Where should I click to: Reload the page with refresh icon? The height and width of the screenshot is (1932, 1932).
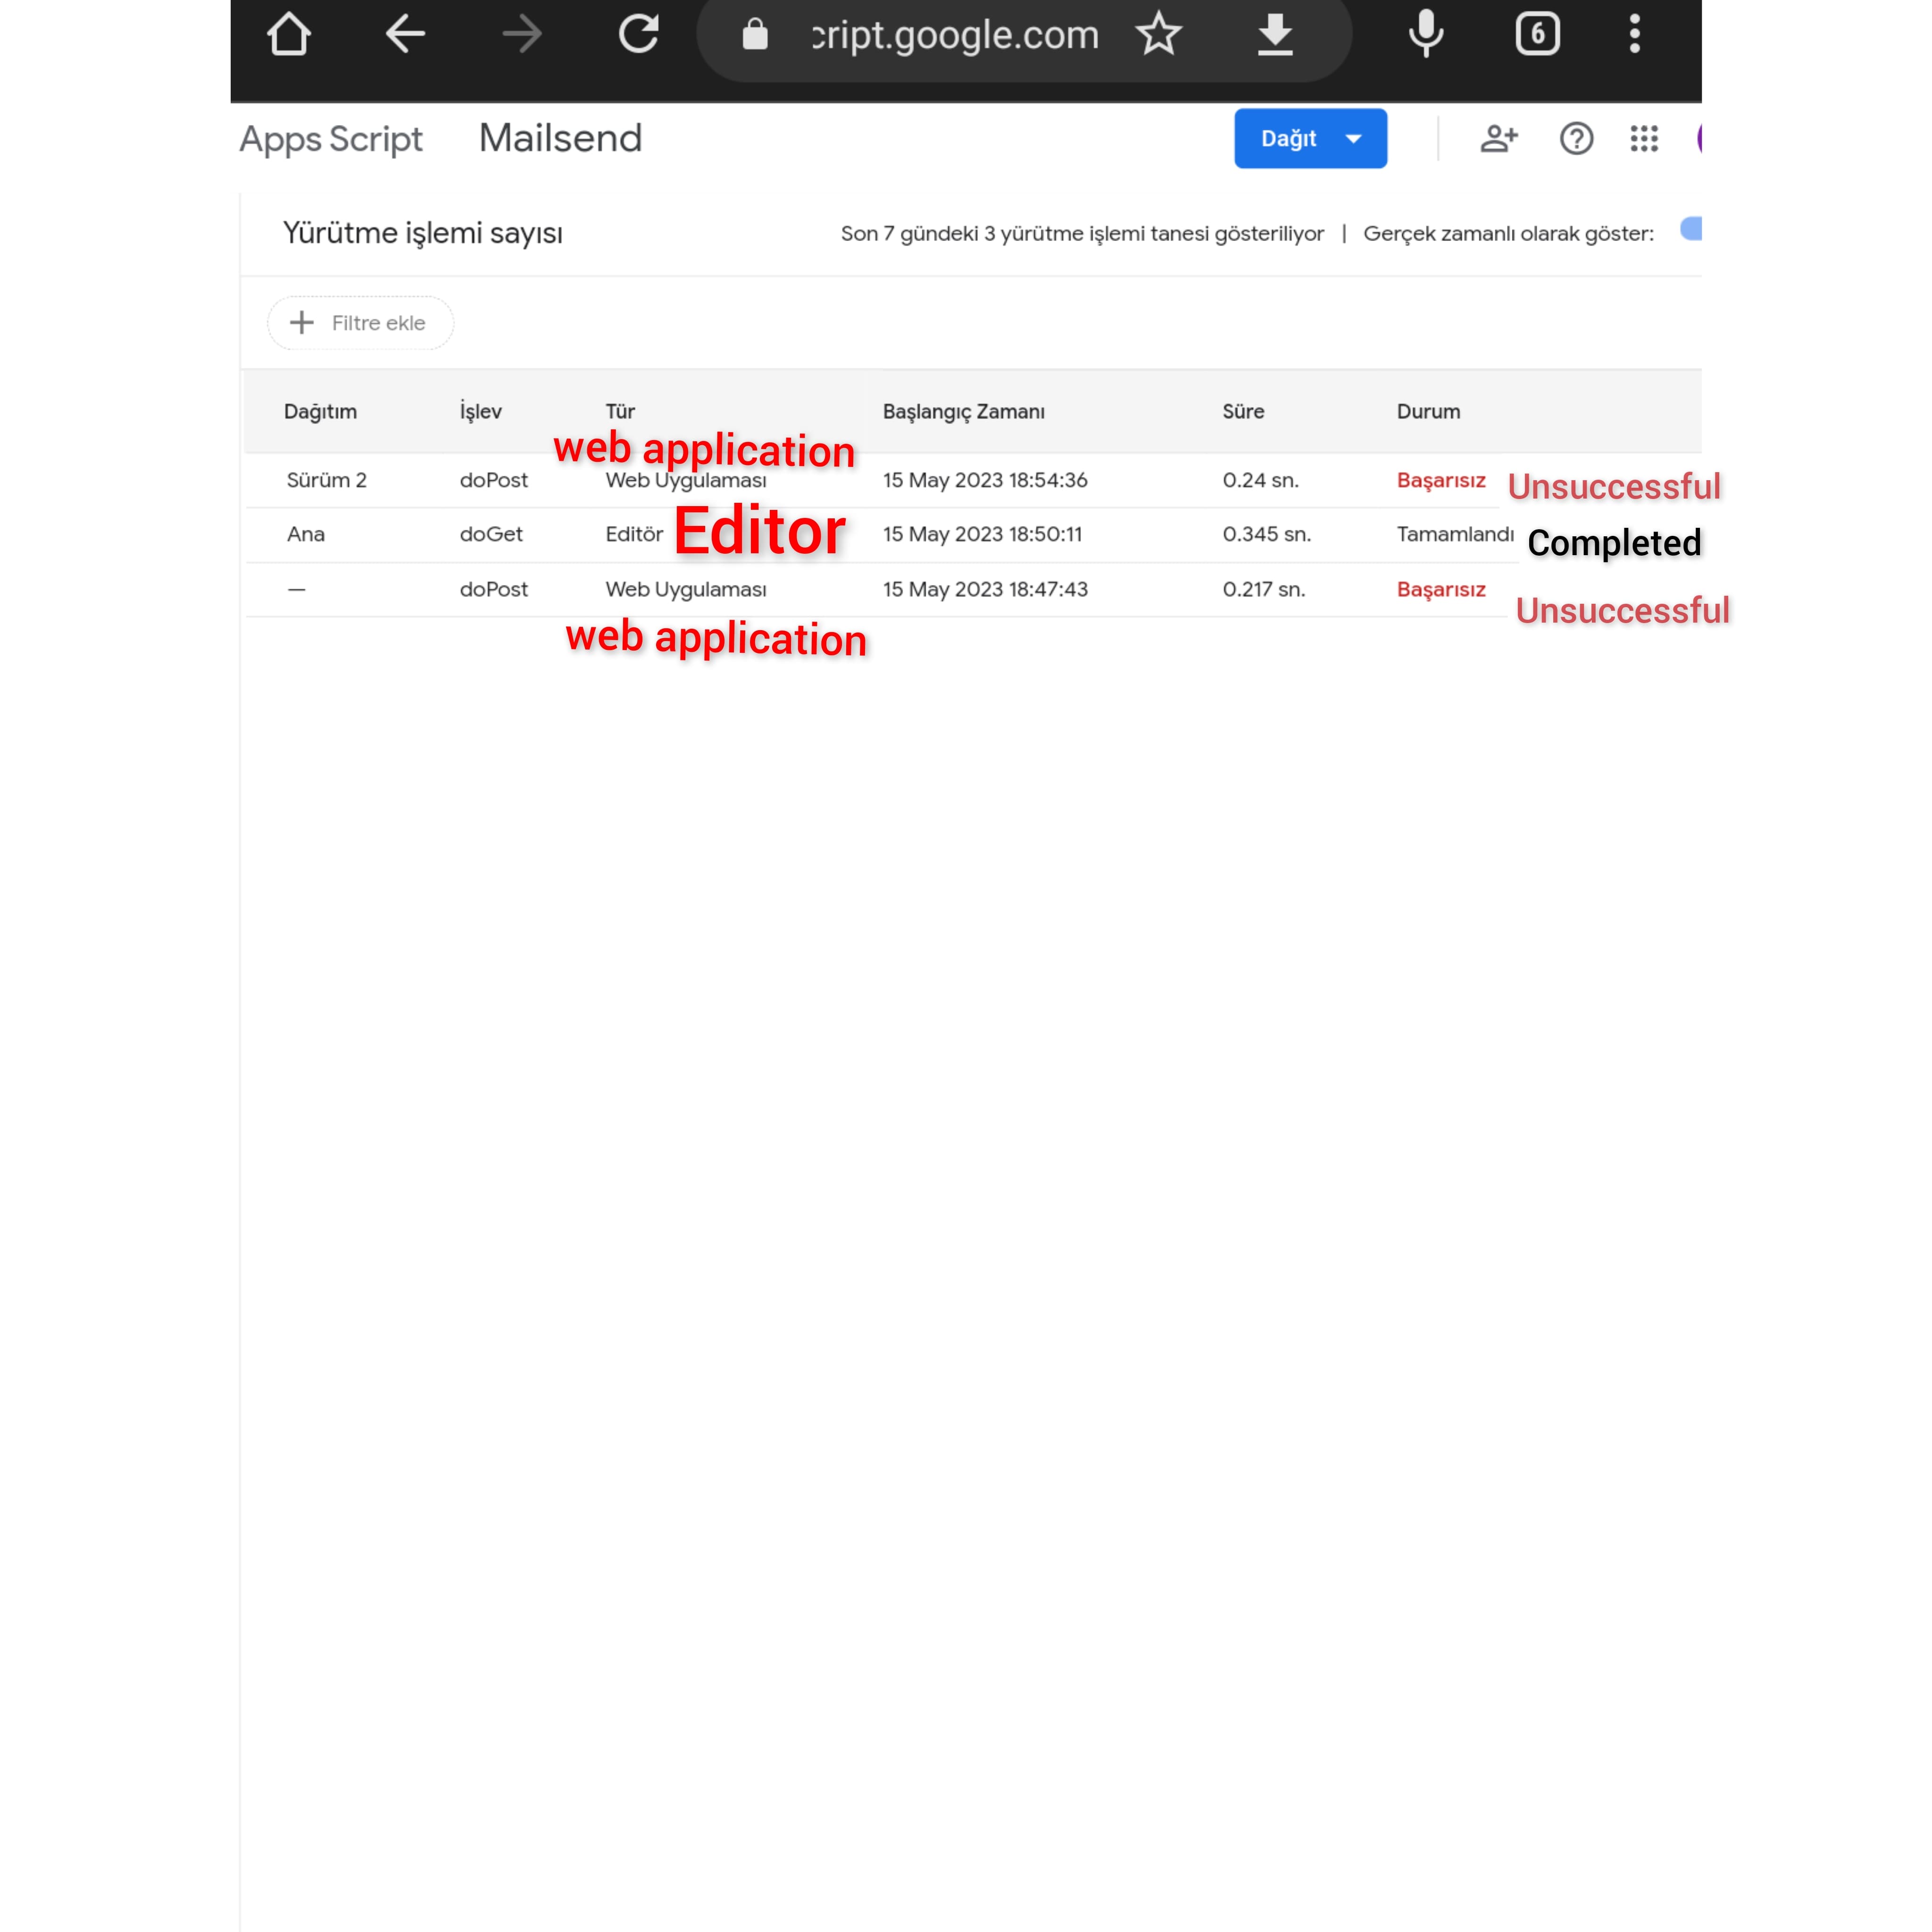tap(638, 34)
